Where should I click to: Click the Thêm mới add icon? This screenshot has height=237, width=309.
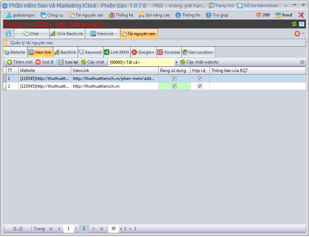click(9, 62)
